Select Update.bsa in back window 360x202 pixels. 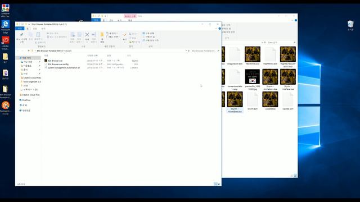[x=270, y=101]
